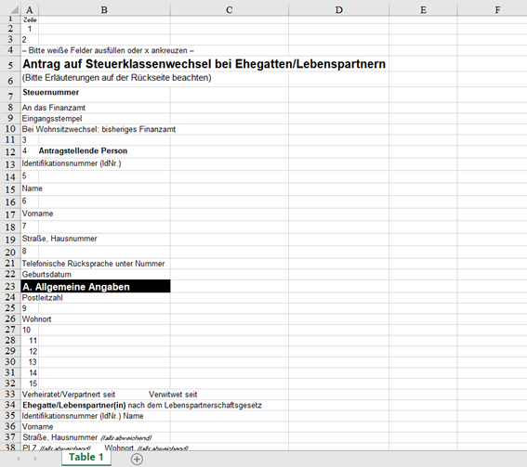Select column B header
Screen dimensions: 527x467
[x=104, y=10]
